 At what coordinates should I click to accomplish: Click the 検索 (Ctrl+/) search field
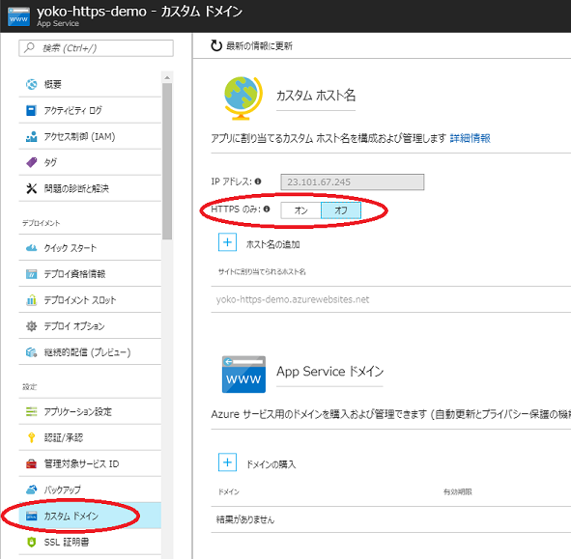[x=97, y=48]
